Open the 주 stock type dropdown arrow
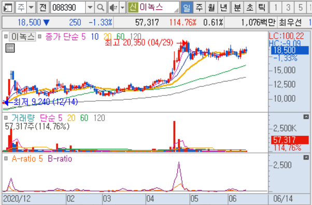The height and width of the screenshot is (205, 312). pyautogui.click(x=31, y=8)
